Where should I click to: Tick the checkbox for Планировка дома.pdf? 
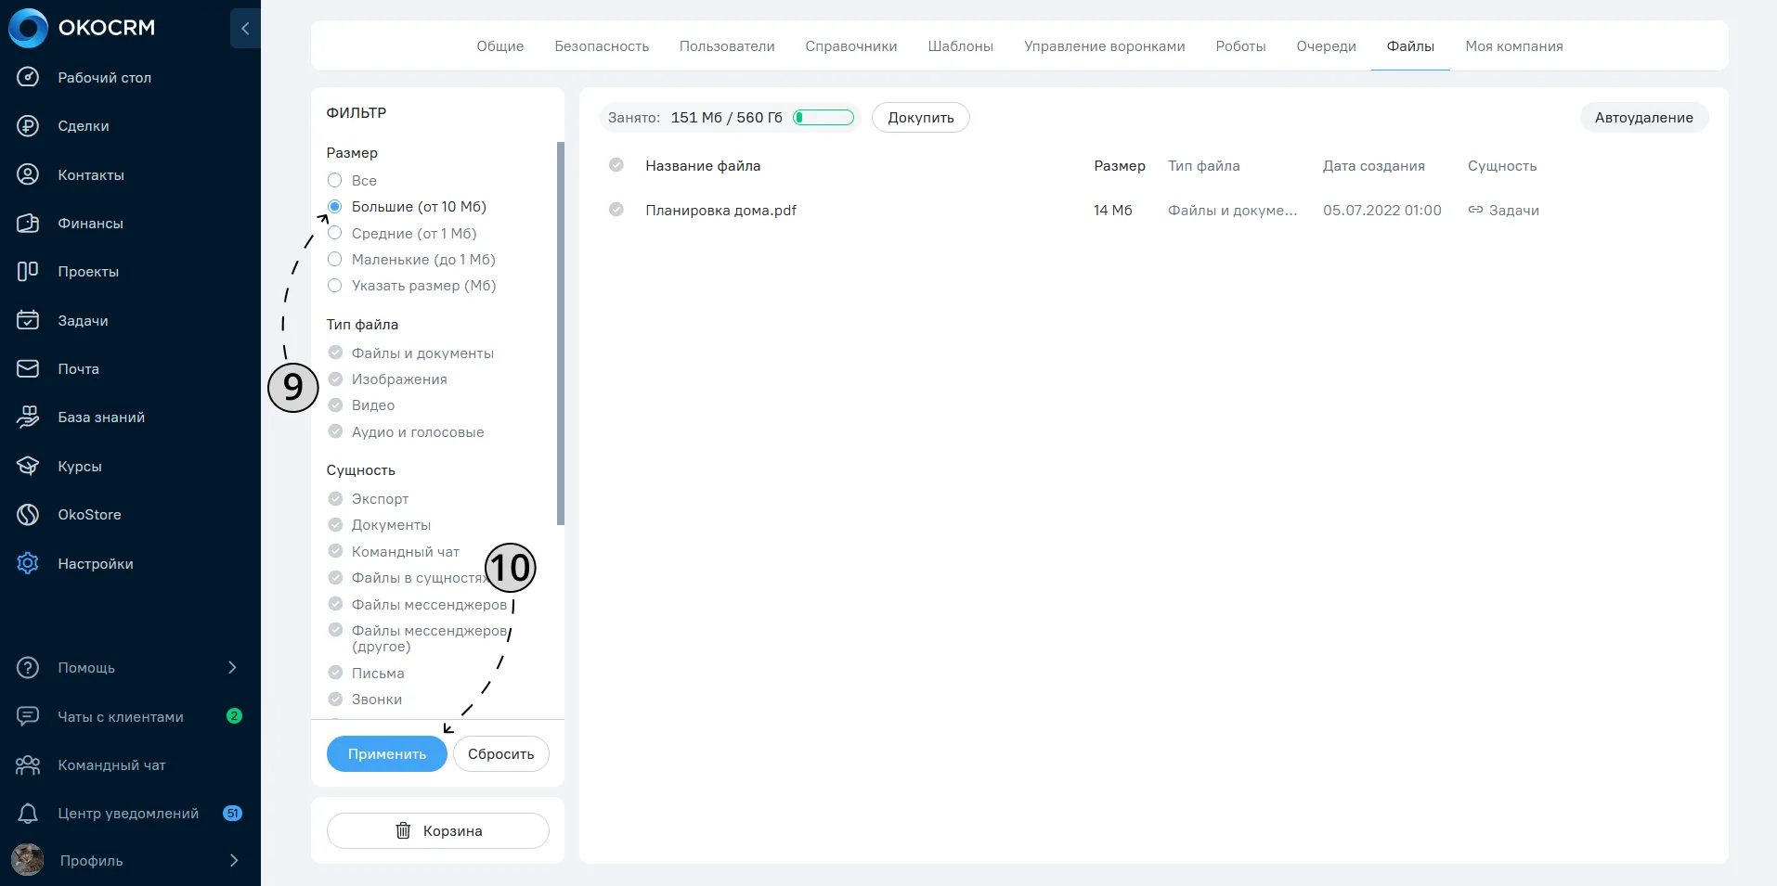pyautogui.click(x=616, y=210)
